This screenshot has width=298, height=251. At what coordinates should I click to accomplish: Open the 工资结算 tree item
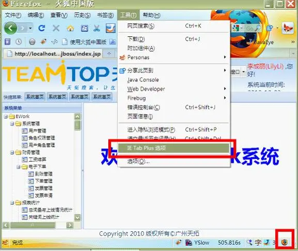[34, 160]
